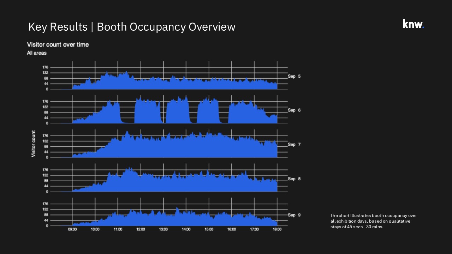Click the annotation text about qualitative stays
The image size is (452, 254).
pyautogui.click(x=373, y=221)
